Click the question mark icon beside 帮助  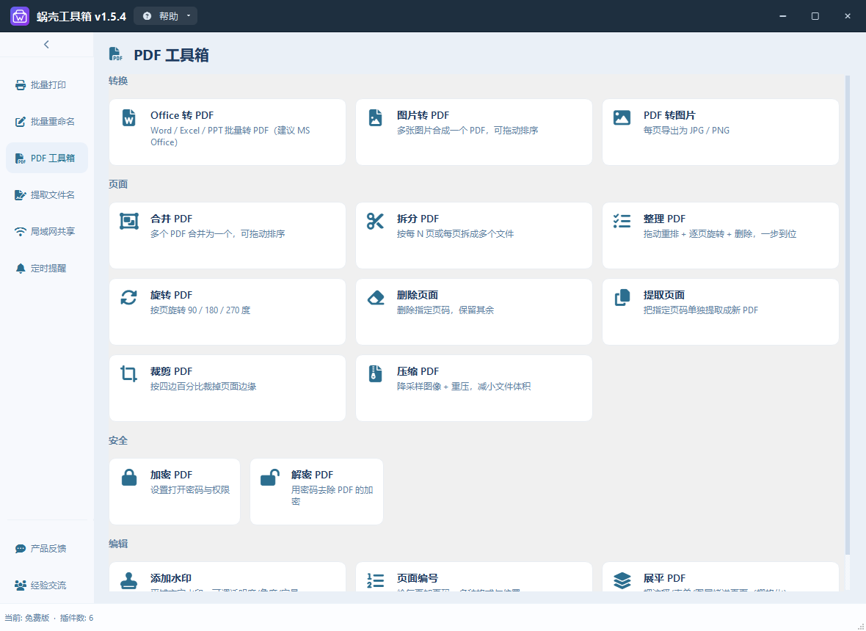(147, 16)
